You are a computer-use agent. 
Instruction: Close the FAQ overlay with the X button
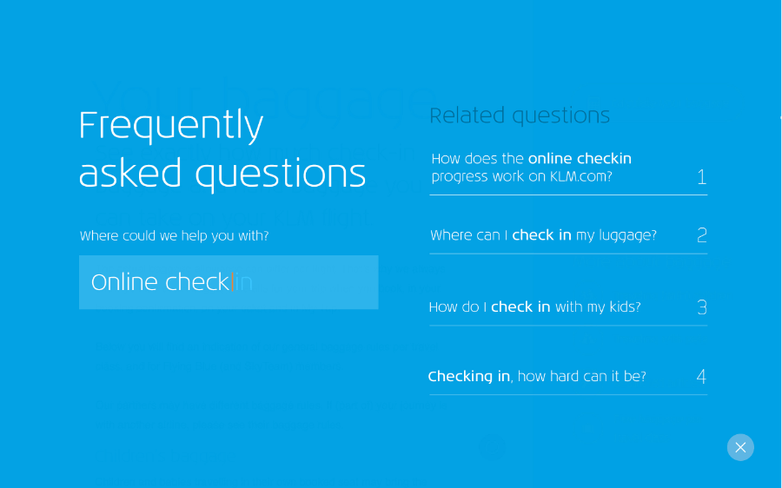click(740, 447)
